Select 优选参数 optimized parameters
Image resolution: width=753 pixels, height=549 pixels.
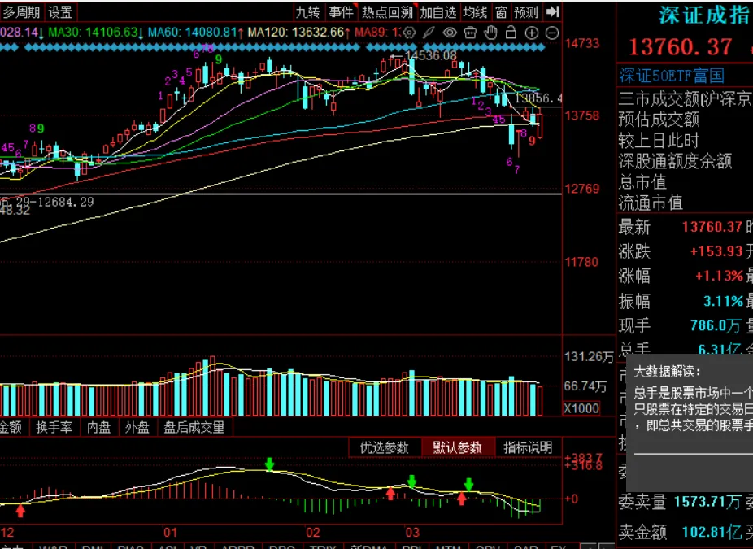coord(384,447)
